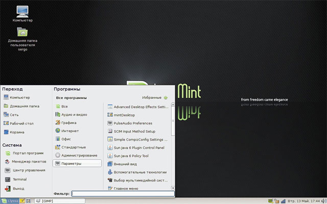Image resolution: width=327 pixels, height=204 pixels.
Task: Open the home folder sergo desktop icon
Action: [22, 39]
